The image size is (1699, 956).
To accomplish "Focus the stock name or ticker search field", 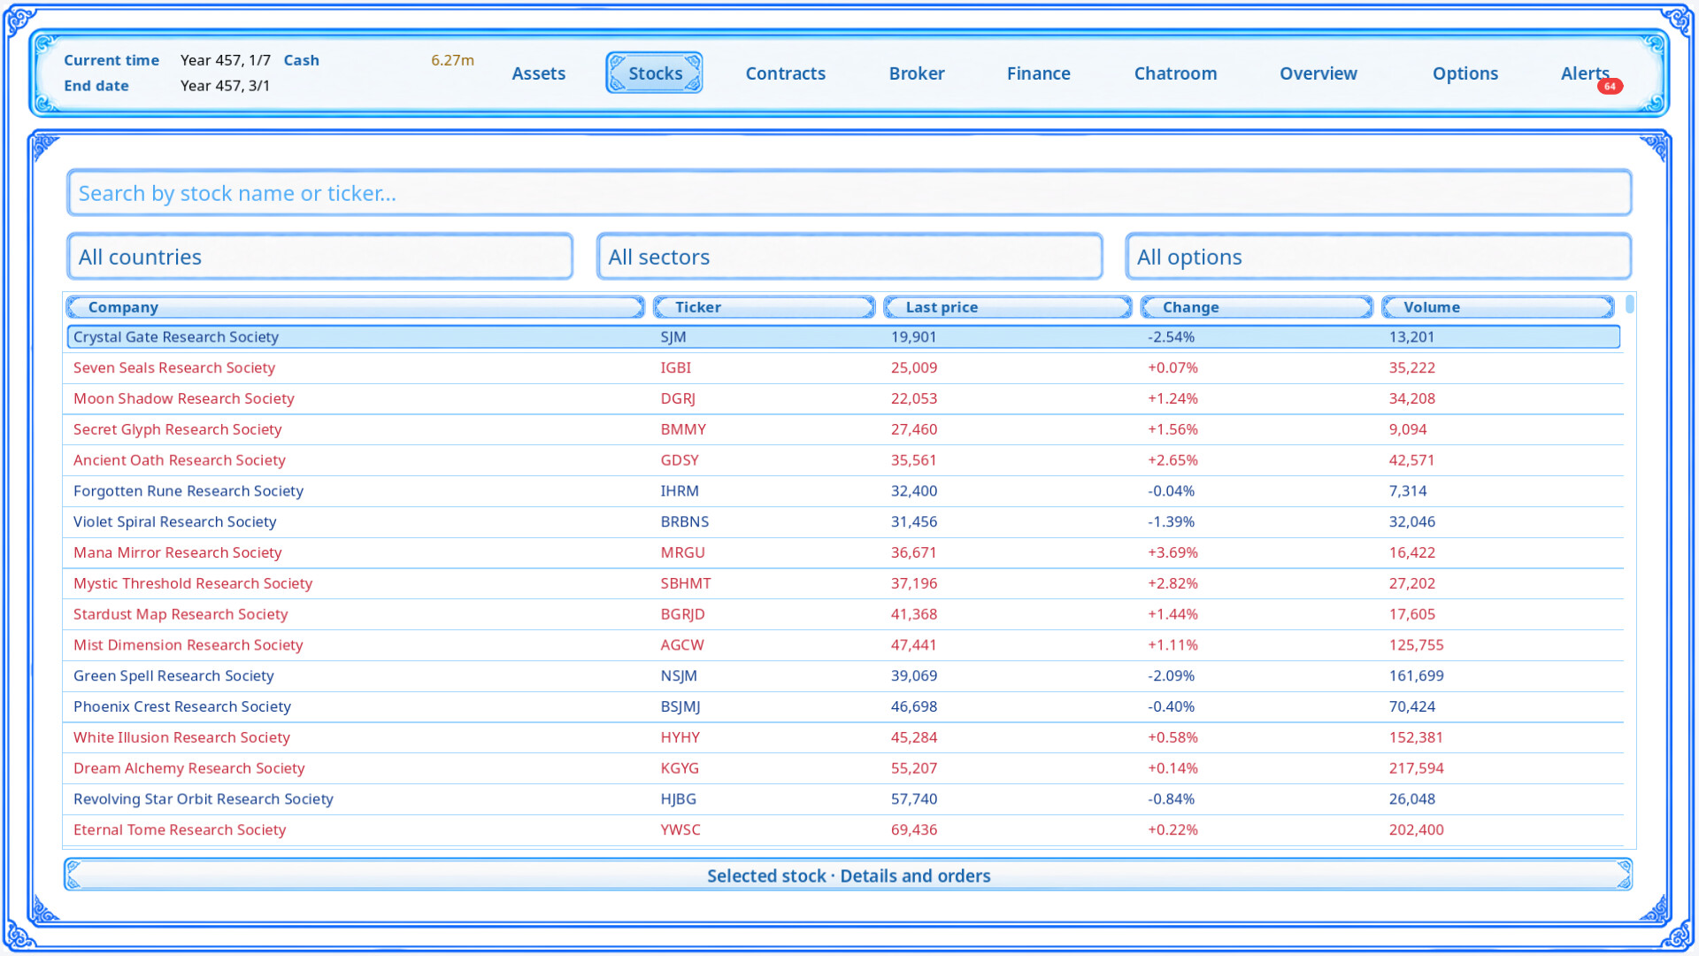I will 849,193.
